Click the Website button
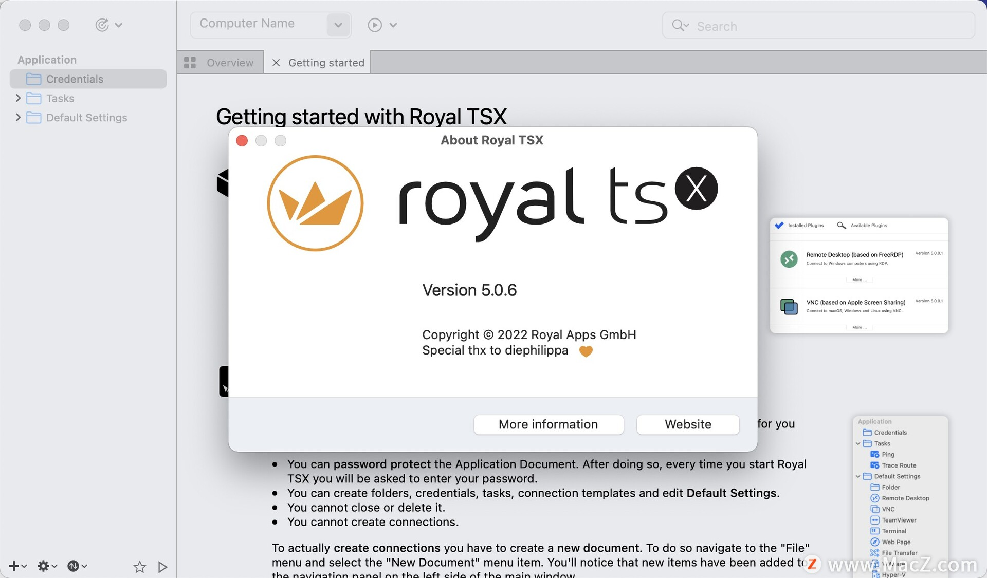This screenshot has height=578, width=987. [x=687, y=424]
